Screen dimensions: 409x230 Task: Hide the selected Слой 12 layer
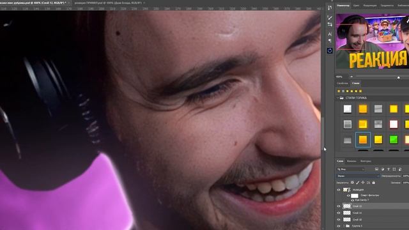point(339,206)
